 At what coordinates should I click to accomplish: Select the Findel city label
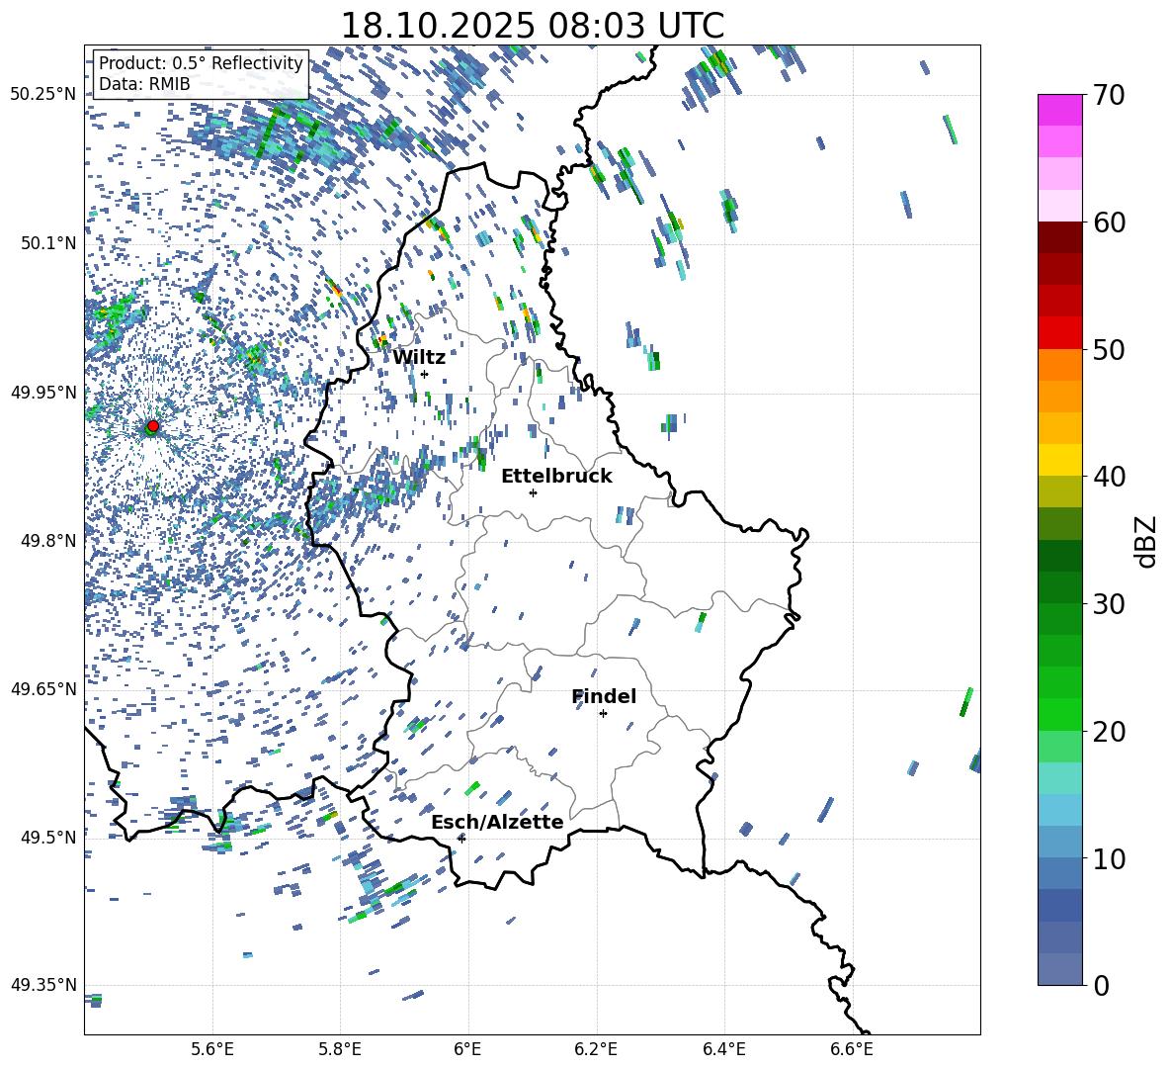(x=604, y=696)
